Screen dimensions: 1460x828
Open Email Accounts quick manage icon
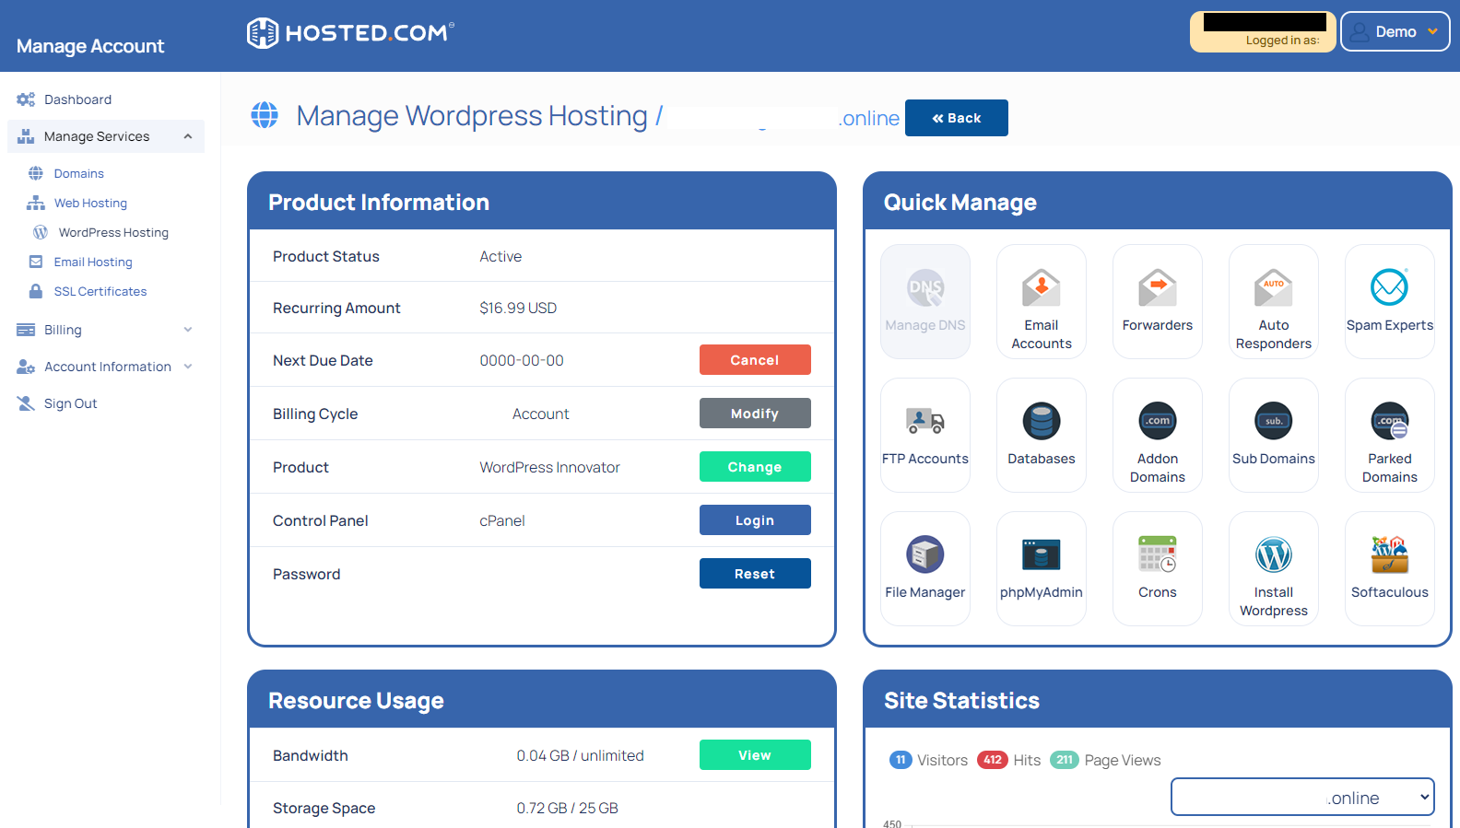[x=1041, y=301]
